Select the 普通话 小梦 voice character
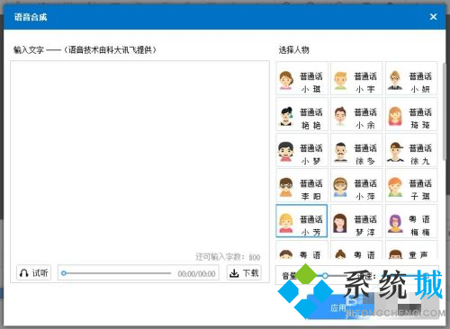Image resolution: width=450 pixels, height=329 pixels. 301,150
